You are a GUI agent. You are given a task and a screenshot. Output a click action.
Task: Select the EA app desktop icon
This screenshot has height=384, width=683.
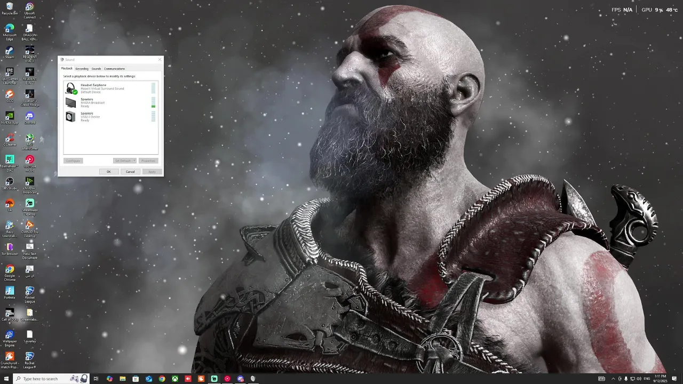tap(10, 205)
